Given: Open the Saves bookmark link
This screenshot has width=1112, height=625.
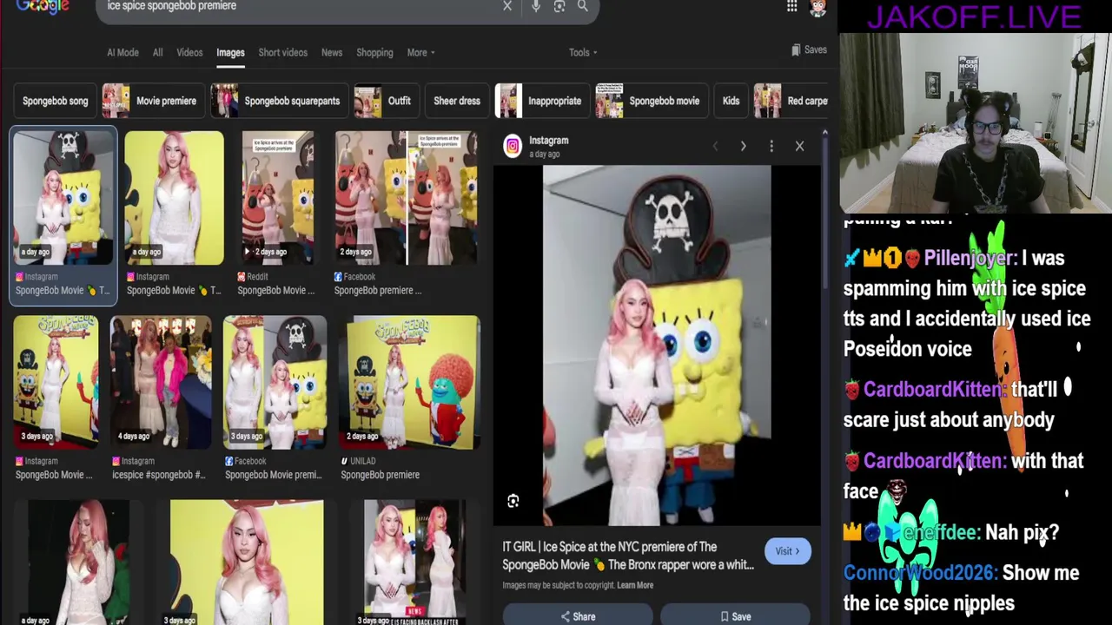Looking at the screenshot, I should (x=809, y=50).
